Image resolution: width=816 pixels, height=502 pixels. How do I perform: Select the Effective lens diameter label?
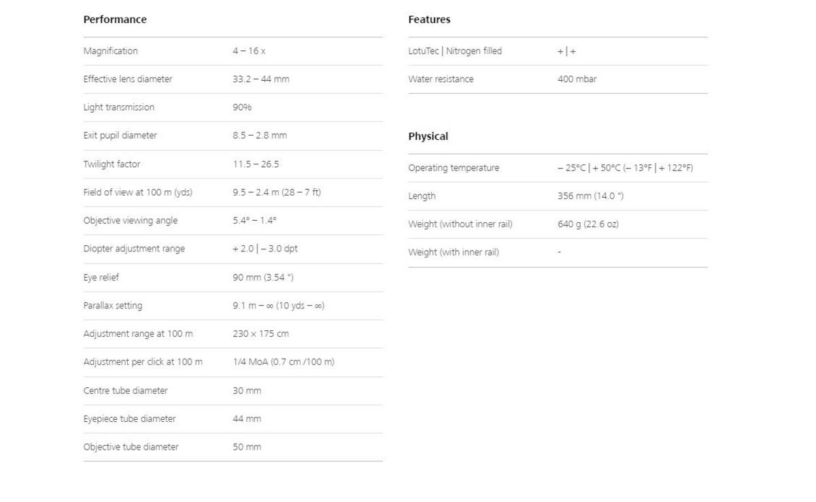(128, 79)
